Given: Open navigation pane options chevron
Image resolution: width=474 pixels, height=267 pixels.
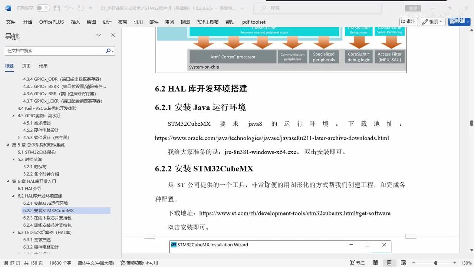Looking at the screenshot, I should point(99,36).
